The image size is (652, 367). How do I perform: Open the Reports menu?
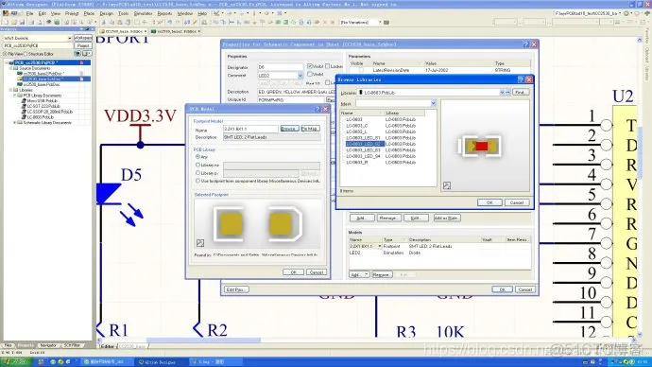pos(164,14)
